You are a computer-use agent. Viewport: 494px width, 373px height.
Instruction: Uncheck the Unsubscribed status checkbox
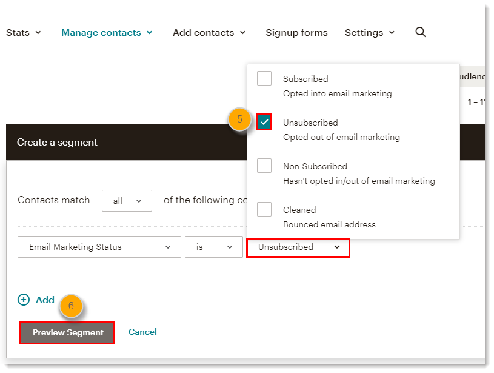264,121
